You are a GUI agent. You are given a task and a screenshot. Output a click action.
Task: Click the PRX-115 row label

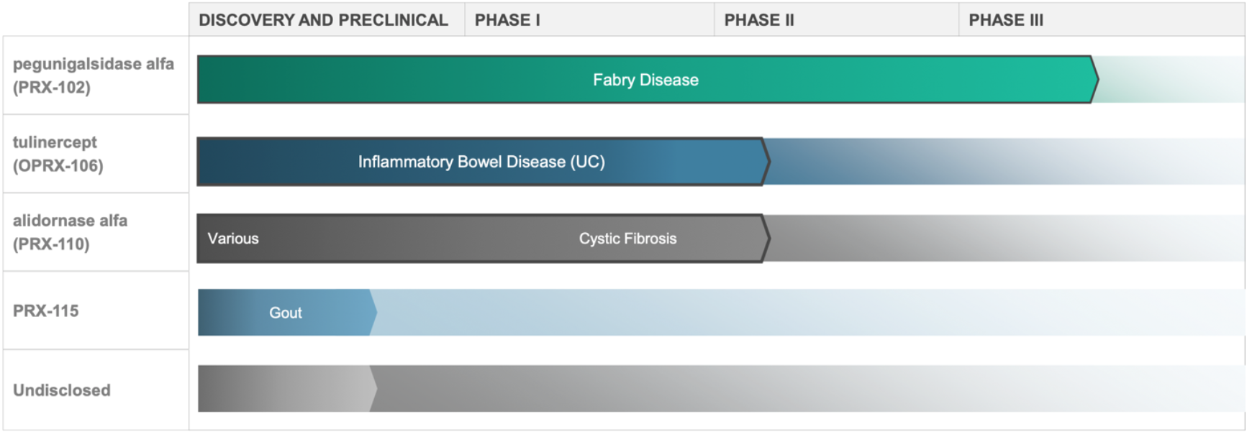[46, 311]
